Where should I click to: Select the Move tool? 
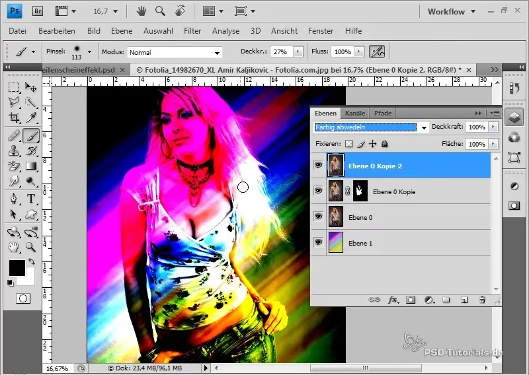31,87
